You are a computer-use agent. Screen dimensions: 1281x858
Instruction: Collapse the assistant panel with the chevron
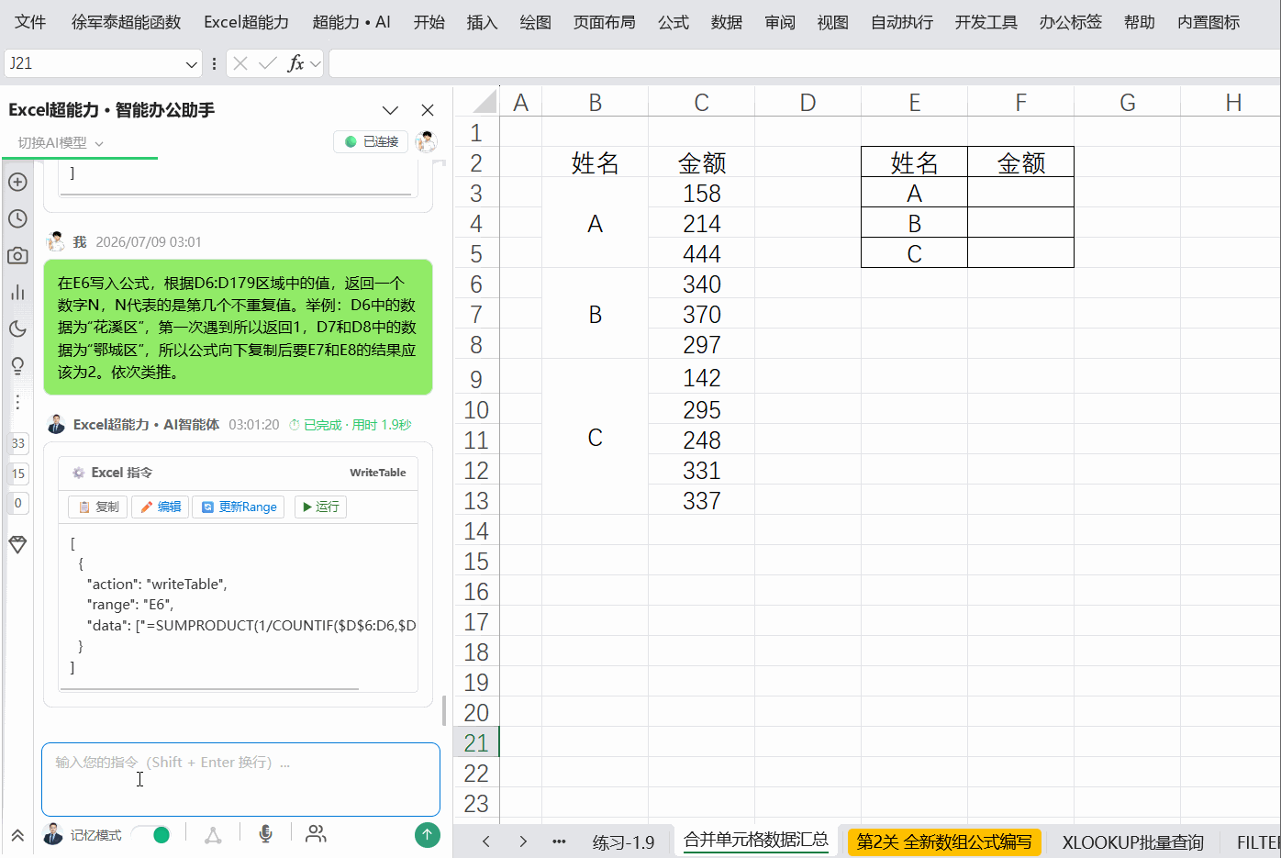click(x=390, y=110)
